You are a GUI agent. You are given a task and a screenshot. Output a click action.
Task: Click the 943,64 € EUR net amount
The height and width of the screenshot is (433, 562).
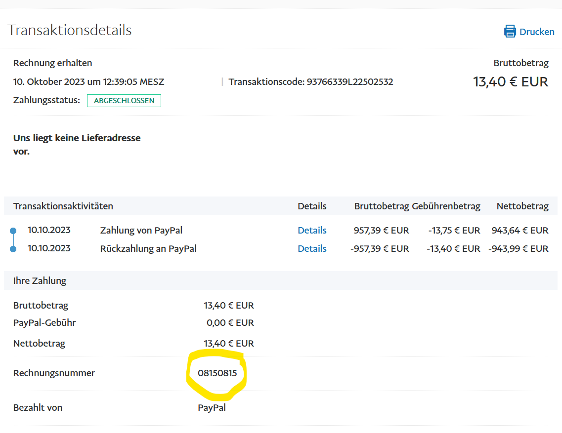point(519,230)
